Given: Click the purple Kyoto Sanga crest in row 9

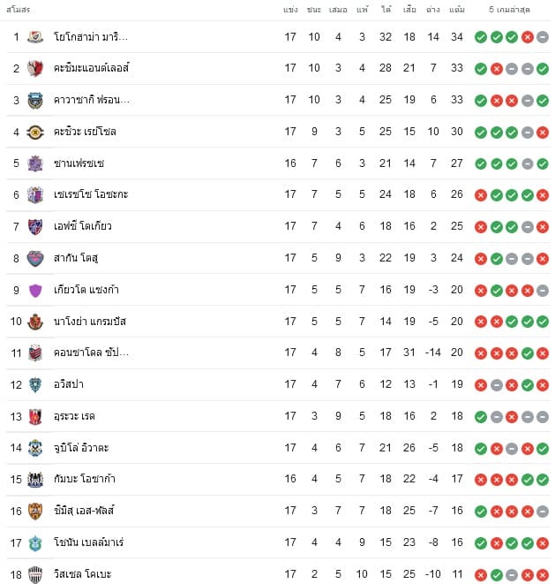Looking at the screenshot, I should (35, 291).
